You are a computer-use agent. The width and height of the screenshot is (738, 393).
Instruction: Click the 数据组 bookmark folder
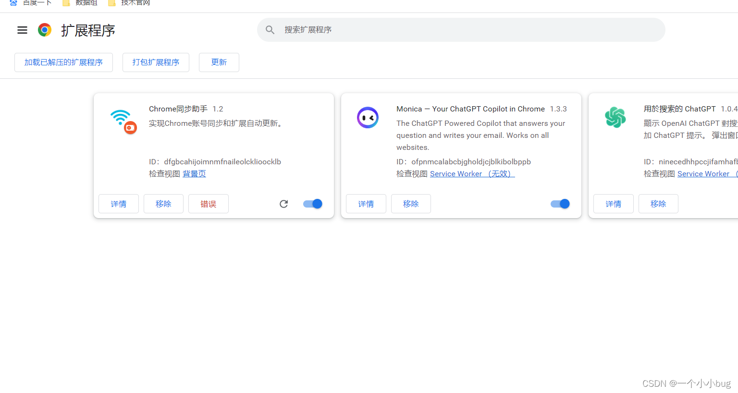click(80, 3)
